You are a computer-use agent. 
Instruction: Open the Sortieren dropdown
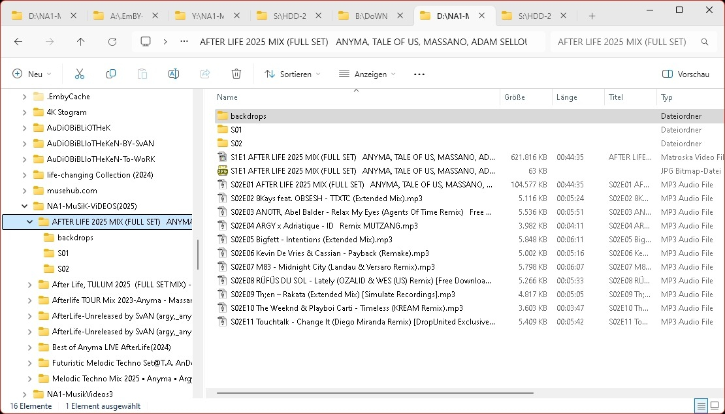pyautogui.click(x=293, y=74)
